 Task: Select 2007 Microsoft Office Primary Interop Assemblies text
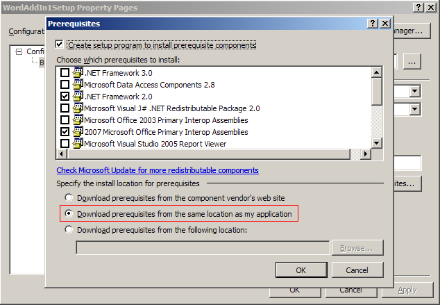167,132
